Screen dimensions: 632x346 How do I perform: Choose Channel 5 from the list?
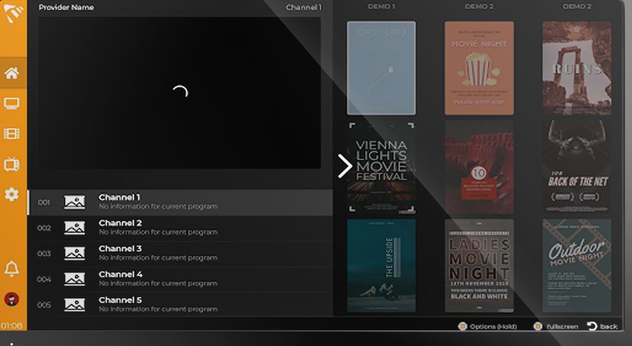pos(179,304)
